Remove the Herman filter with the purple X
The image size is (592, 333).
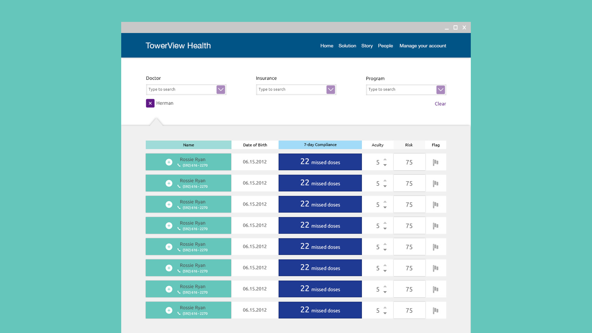click(150, 103)
